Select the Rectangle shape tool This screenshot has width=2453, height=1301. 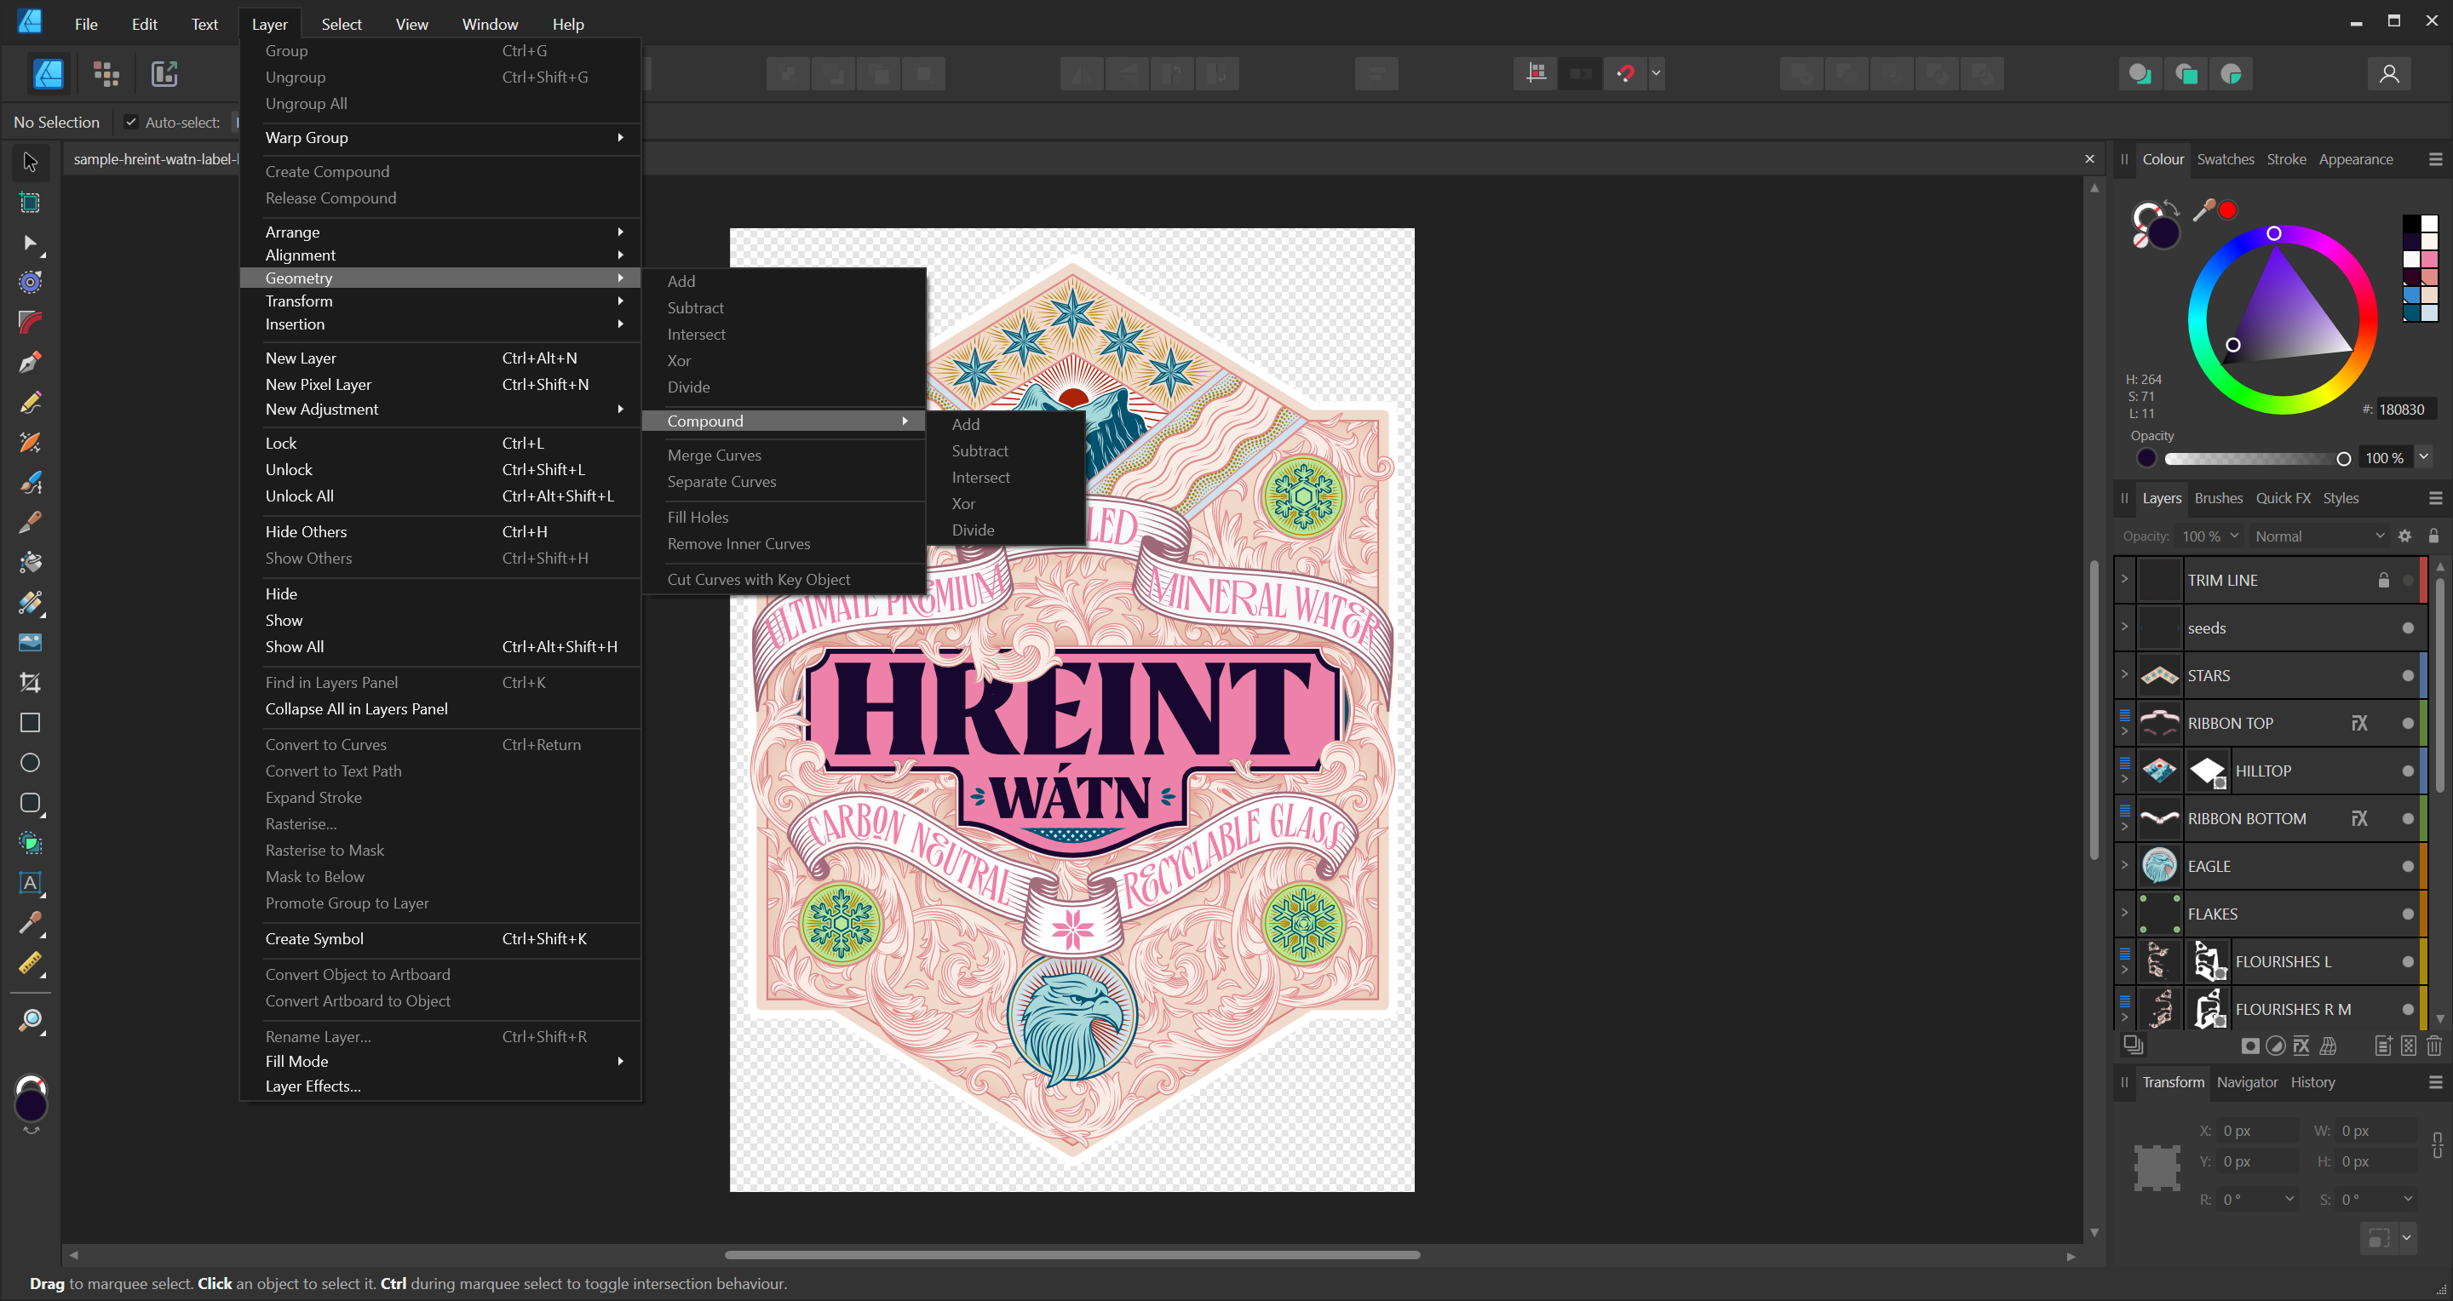pyautogui.click(x=30, y=722)
